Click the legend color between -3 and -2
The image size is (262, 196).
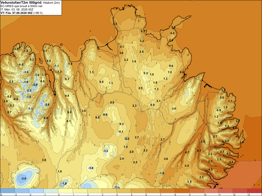22,191
